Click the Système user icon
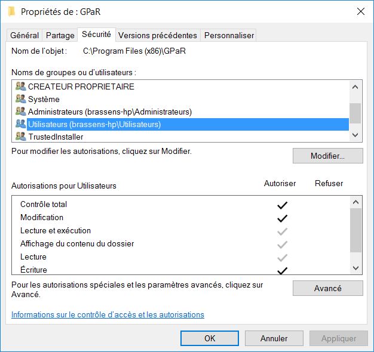Image resolution: width=374 pixels, height=352 pixels. (x=20, y=99)
